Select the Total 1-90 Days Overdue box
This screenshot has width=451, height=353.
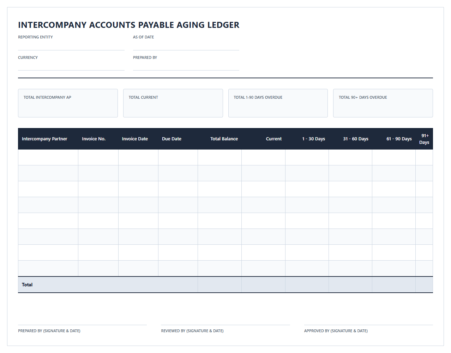(278, 103)
